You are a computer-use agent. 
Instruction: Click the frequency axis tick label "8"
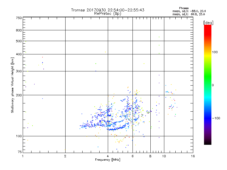[150, 156]
